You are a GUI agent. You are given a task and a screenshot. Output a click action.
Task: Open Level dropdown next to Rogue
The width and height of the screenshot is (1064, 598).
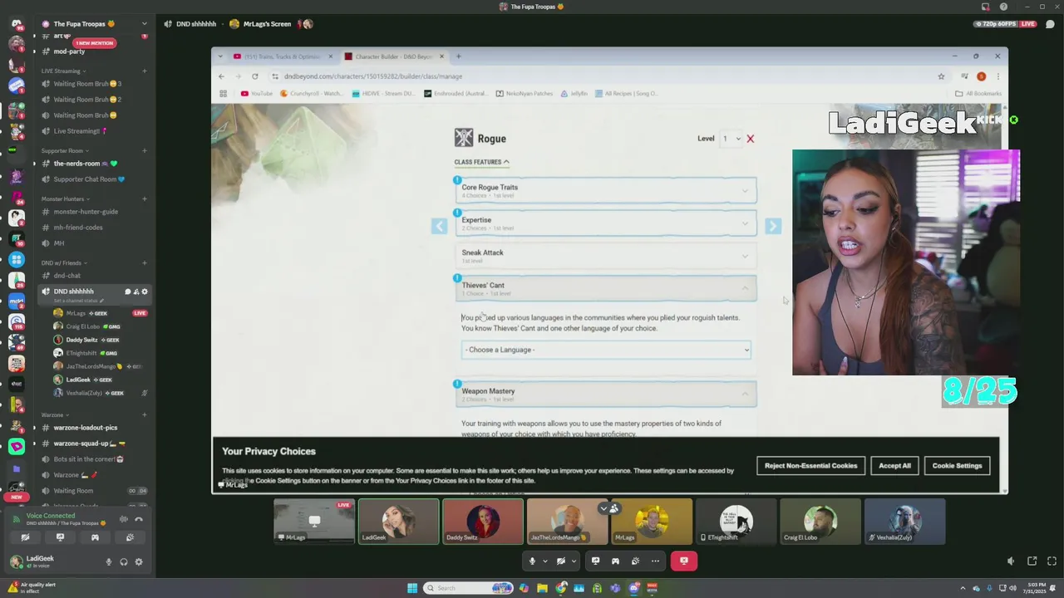click(x=731, y=139)
